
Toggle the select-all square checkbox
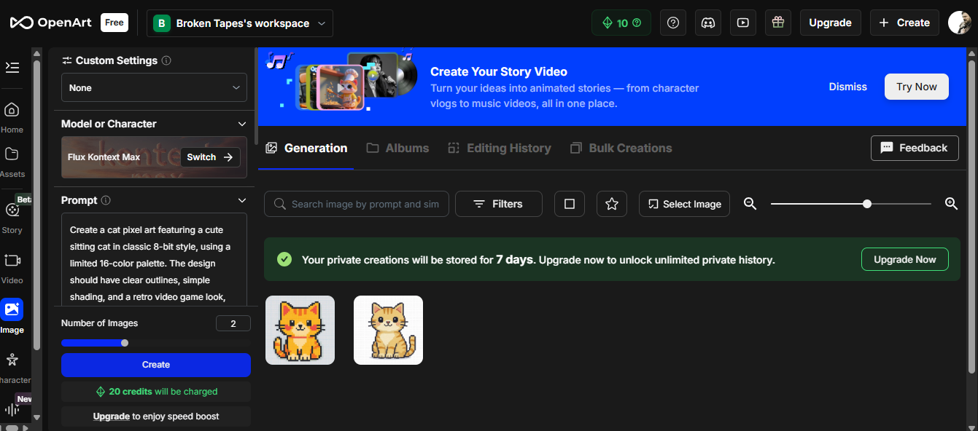pyautogui.click(x=570, y=204)
